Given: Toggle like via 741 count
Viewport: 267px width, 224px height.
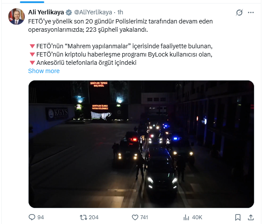Looking at the screenshot, I should click(144, 217).
